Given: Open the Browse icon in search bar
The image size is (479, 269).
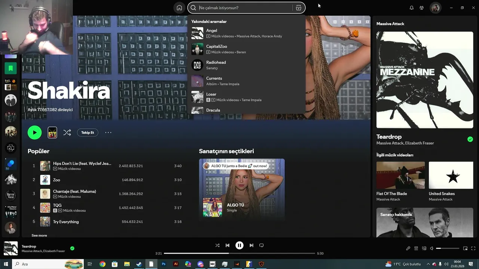Looking at the screenshot, I should click(x=299, y=8).
